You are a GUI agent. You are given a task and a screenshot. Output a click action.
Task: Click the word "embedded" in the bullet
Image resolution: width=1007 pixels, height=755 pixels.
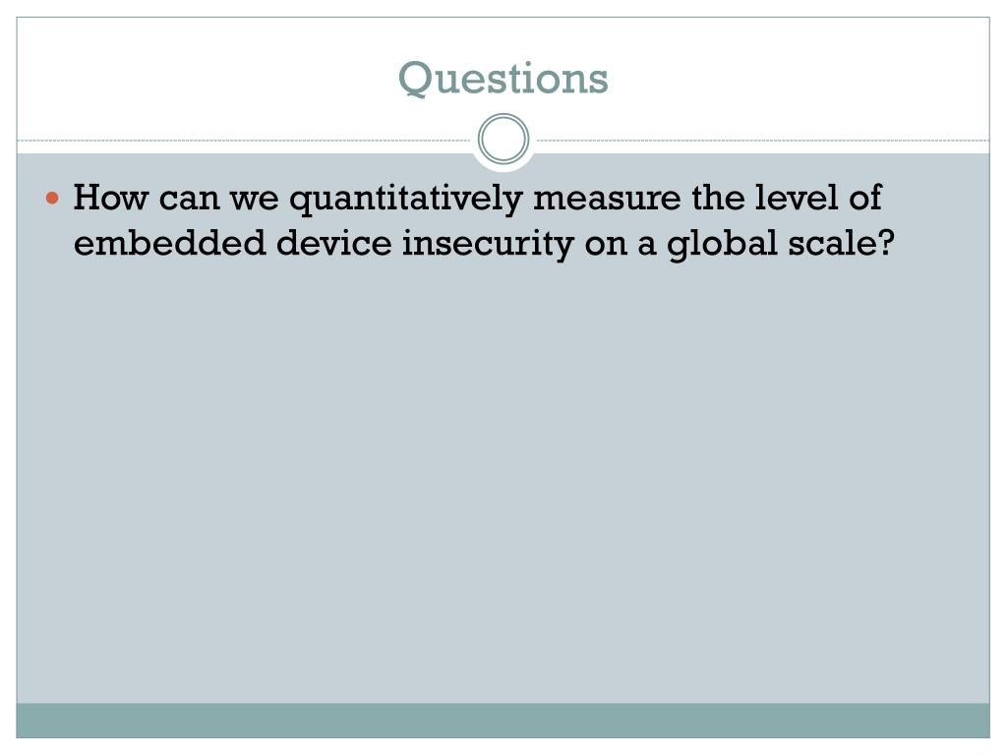pos(169,243)
